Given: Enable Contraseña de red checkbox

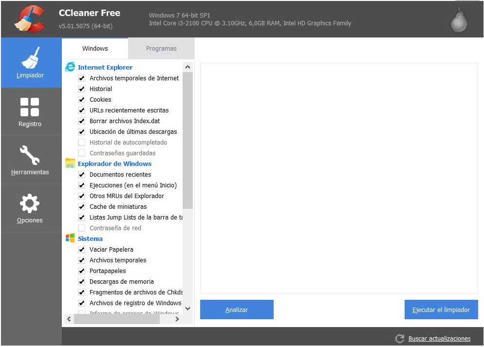Looking at the screenshot, I should pos(81,228).
